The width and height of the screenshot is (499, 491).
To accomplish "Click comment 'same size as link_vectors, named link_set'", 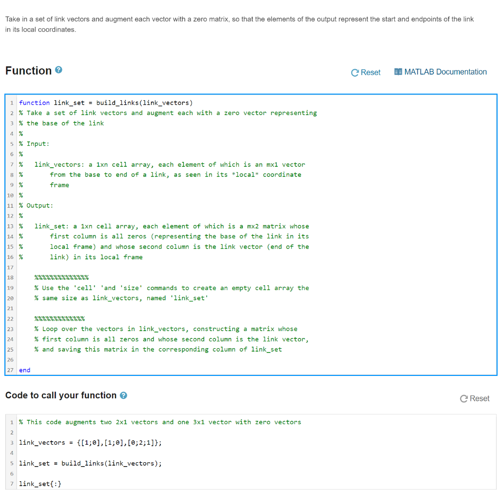I will [x=121, y=298].
